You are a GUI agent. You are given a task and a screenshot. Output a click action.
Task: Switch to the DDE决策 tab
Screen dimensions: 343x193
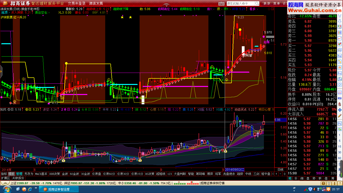(55, 174)
